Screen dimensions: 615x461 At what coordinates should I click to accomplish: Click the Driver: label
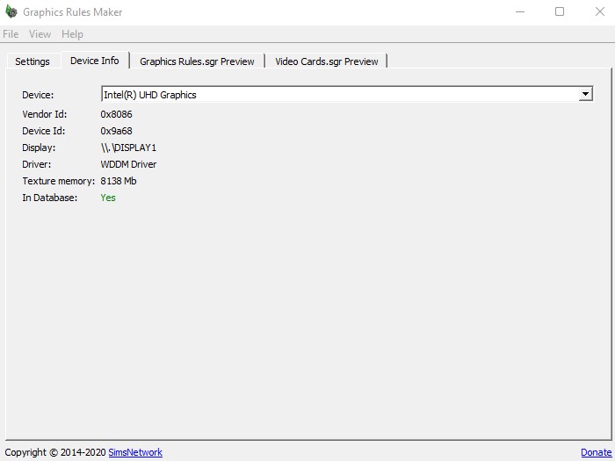(x=37, y=164)
